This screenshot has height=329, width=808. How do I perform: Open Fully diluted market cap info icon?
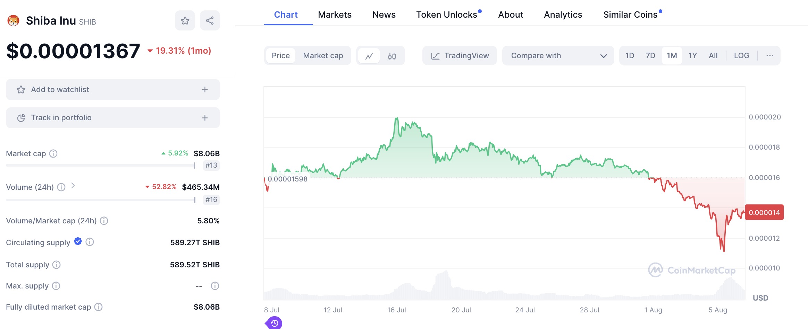tap(98, 307)
